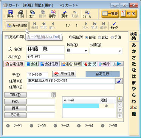Click the postal code field 115-0045

[x=37, y=75]
